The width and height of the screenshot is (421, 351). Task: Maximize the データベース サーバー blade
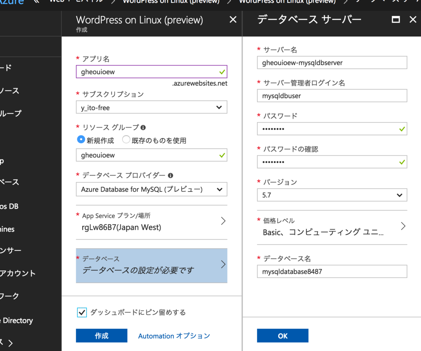pos(396,19)
